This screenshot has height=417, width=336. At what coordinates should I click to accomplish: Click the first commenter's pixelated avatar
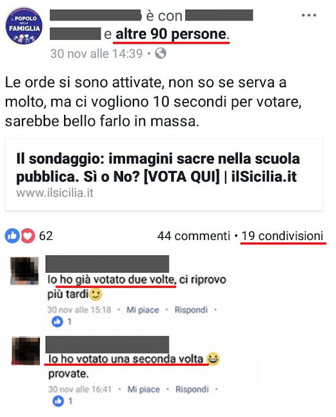(x=24, y=271)
